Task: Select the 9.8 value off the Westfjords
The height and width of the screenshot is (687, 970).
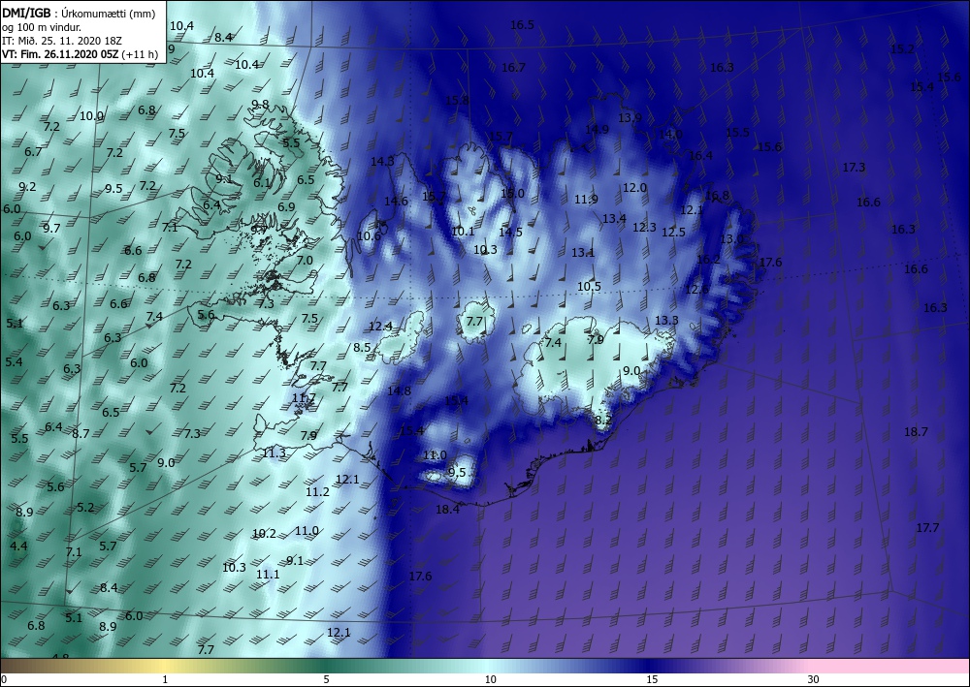Action: [260, 105]
